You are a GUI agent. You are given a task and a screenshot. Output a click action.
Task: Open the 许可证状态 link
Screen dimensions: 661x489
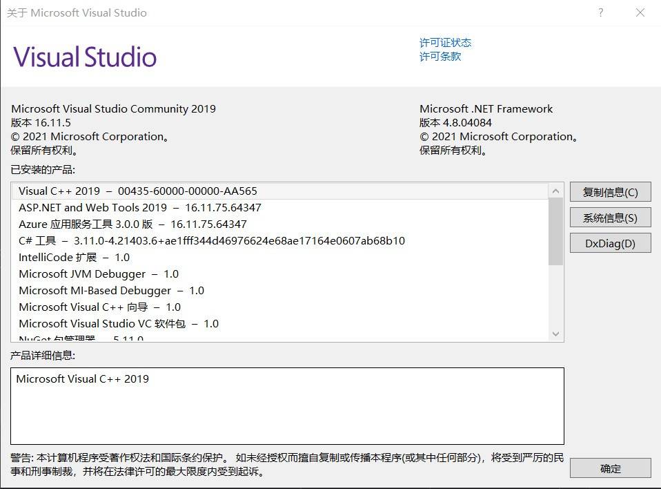445,43
